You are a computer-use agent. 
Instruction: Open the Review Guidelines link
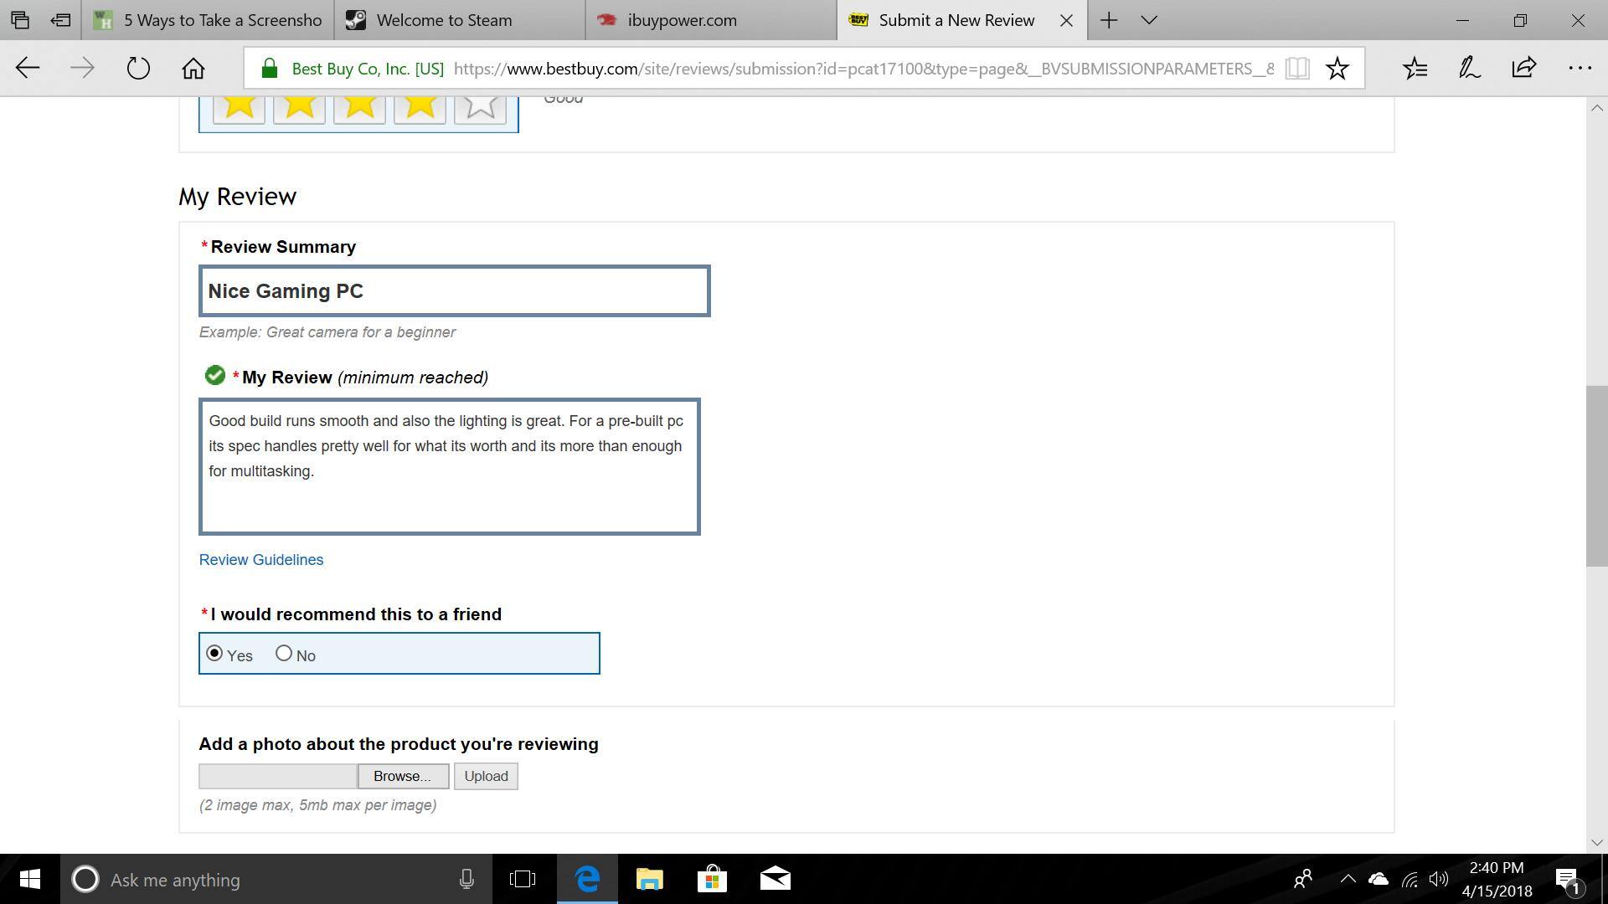click(260, 560)
